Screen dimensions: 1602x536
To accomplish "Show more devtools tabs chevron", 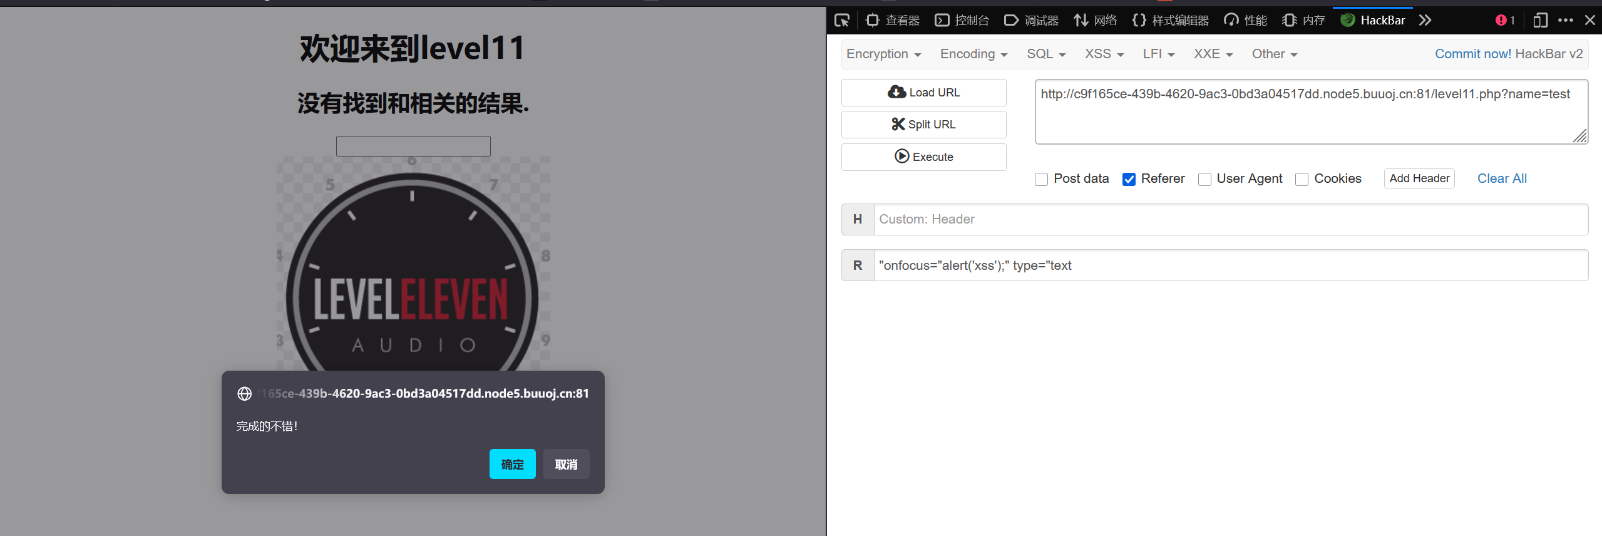I will point(1425,21).
